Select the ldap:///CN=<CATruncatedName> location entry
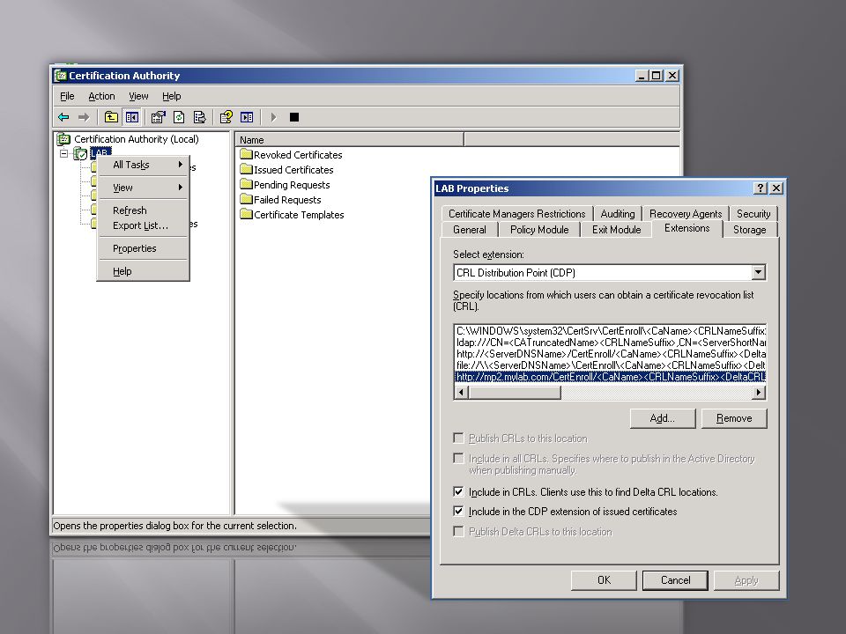 610,343
